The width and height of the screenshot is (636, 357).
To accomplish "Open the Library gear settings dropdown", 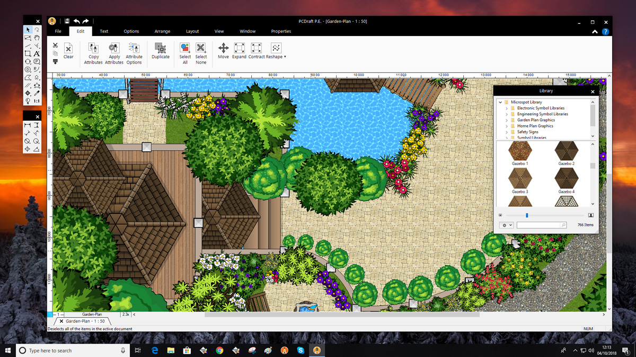I will [x=507, y=225].
